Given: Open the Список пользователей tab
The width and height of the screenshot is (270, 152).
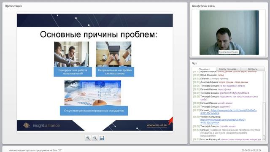Looking at the screenshot, I should coord(228,69).
